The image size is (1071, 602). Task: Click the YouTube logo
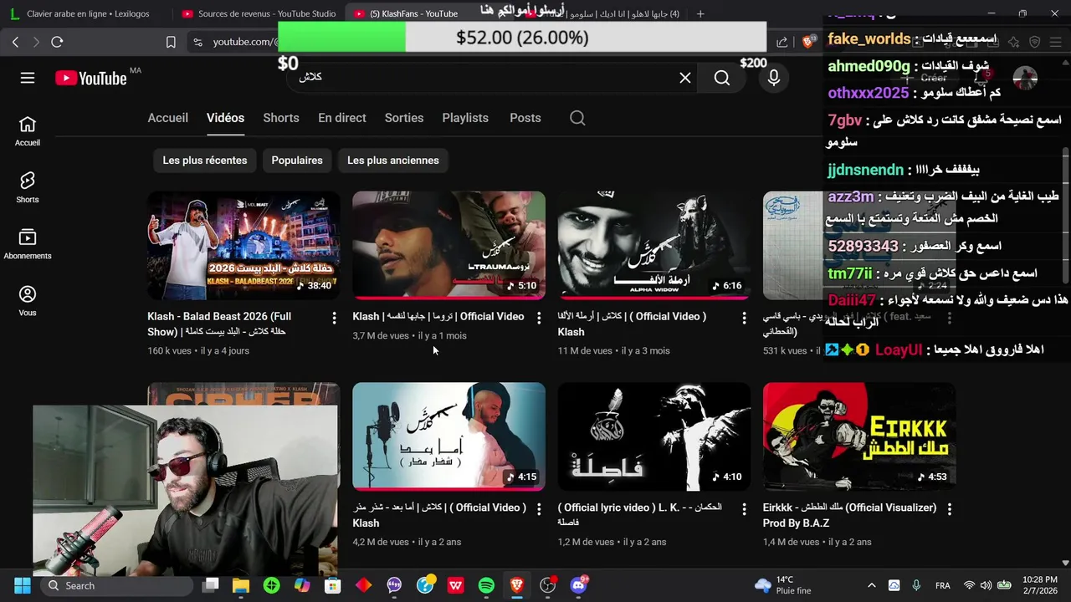(91, 78)
